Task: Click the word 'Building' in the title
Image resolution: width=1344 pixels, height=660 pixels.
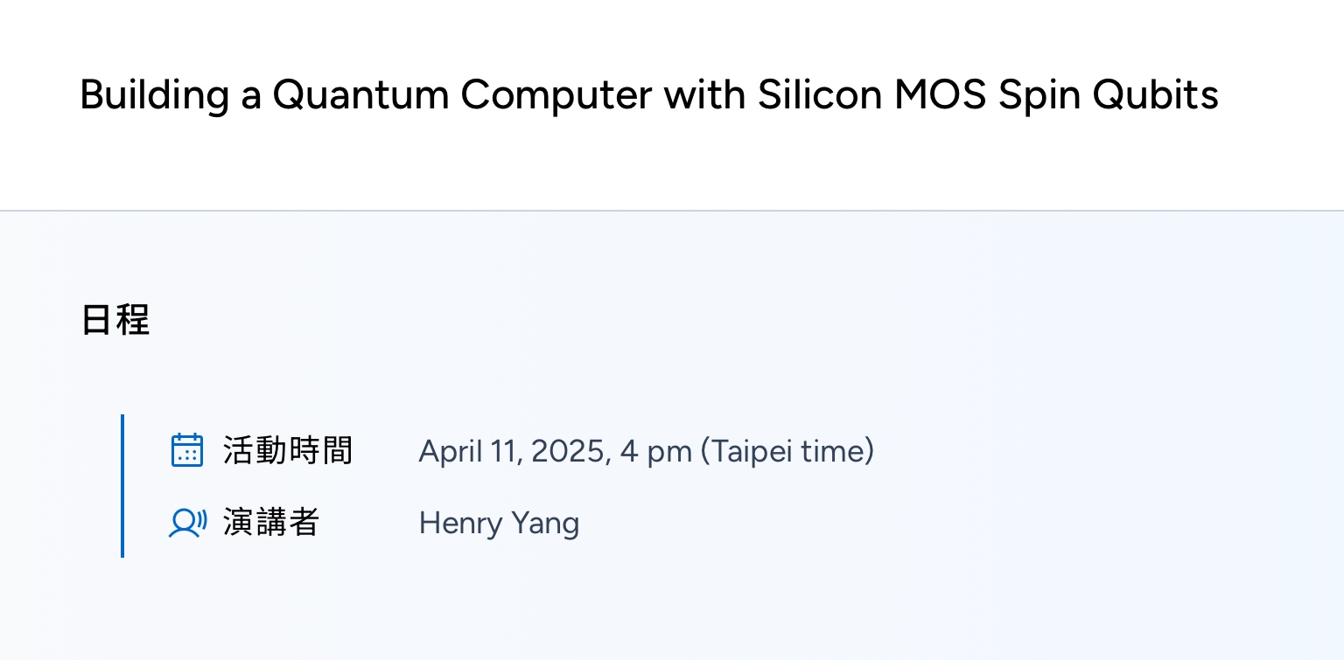Action: [x=154, y=94]
